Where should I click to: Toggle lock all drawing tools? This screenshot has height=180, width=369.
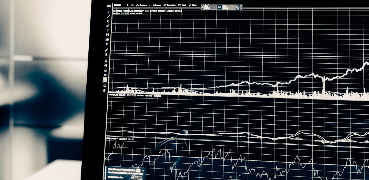[x=105, y=70]
